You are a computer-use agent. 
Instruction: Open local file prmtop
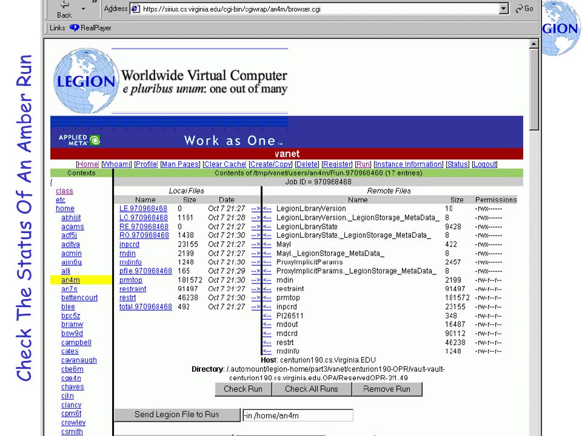tap(131, 280)
